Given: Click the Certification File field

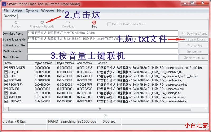Looking at the screenshot, I should click(103, 51).
